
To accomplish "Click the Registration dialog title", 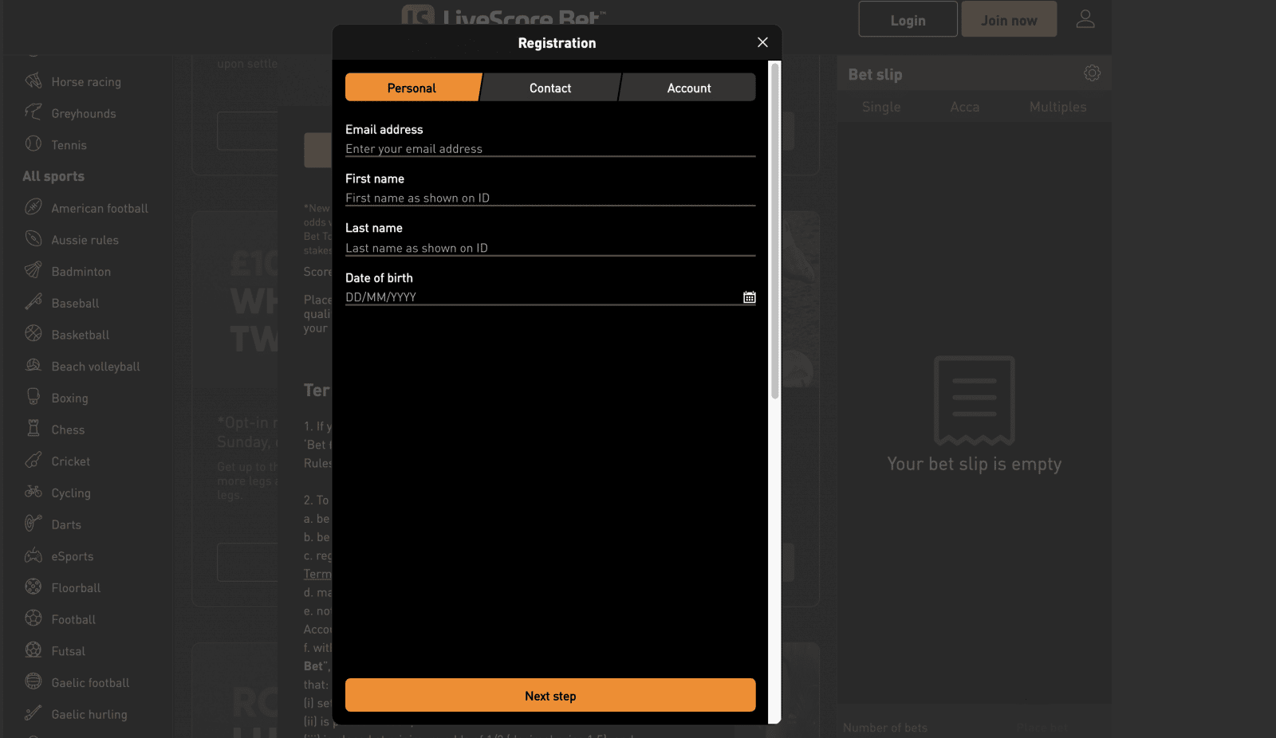I will click(x=557, y=43).
